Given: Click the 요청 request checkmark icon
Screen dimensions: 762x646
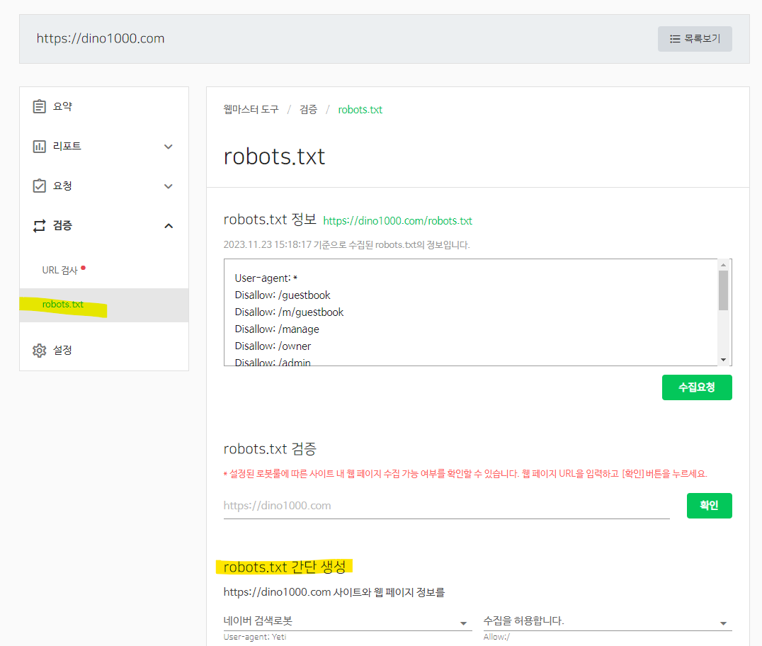Looking at the screenshot, I should coord(40,186).
